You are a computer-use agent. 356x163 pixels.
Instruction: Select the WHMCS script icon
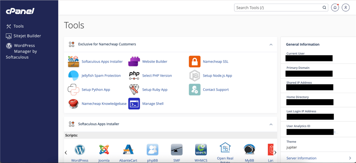[201, 149]
